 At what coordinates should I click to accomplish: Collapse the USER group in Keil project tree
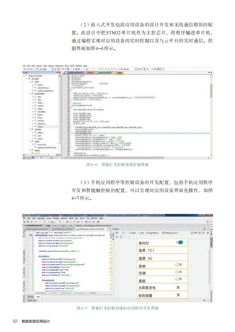pyautogui.click(x=30, y=82)
